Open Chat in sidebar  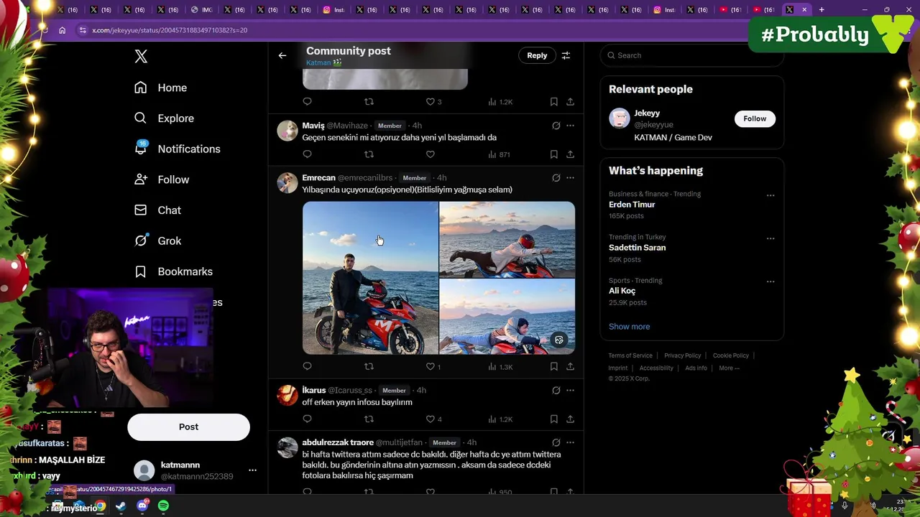[158, 210]
